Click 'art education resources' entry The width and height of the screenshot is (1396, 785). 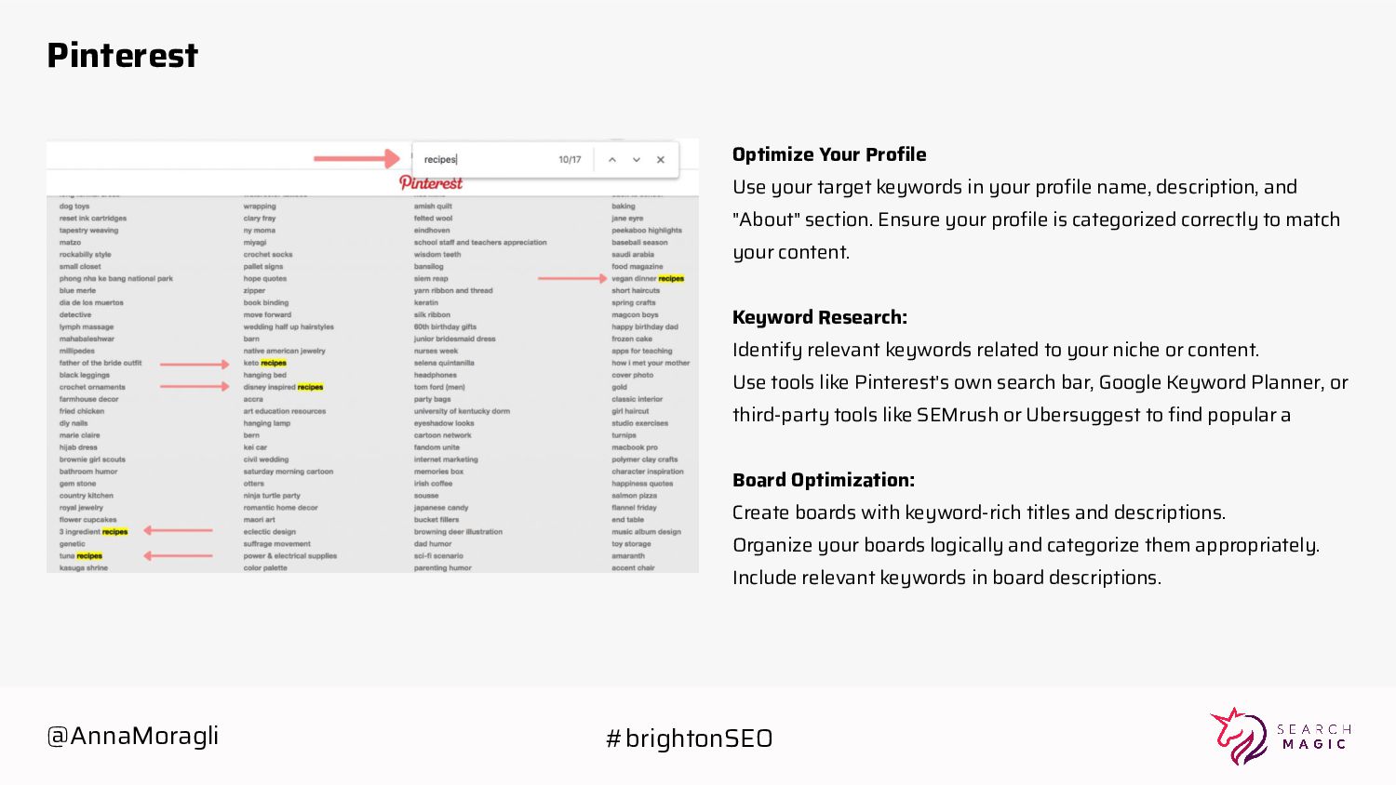pos(285,411)
